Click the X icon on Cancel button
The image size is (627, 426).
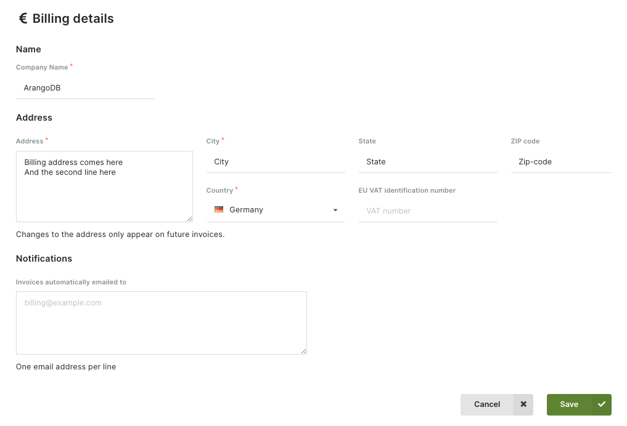click(523, 404)
